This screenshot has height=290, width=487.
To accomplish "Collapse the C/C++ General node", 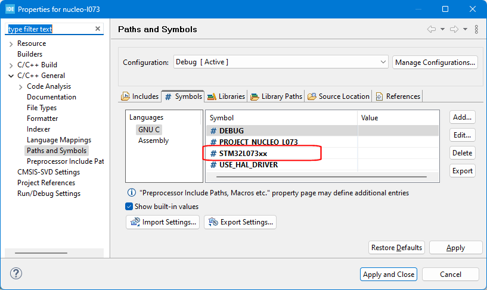I will tap(11, 76).
